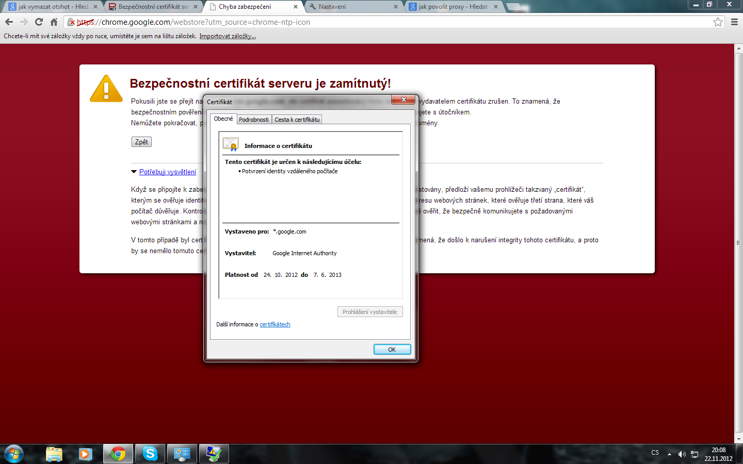Open the taskbar clock showing 20:08
This screenshot has height=464, width=743.
[719, 454]
